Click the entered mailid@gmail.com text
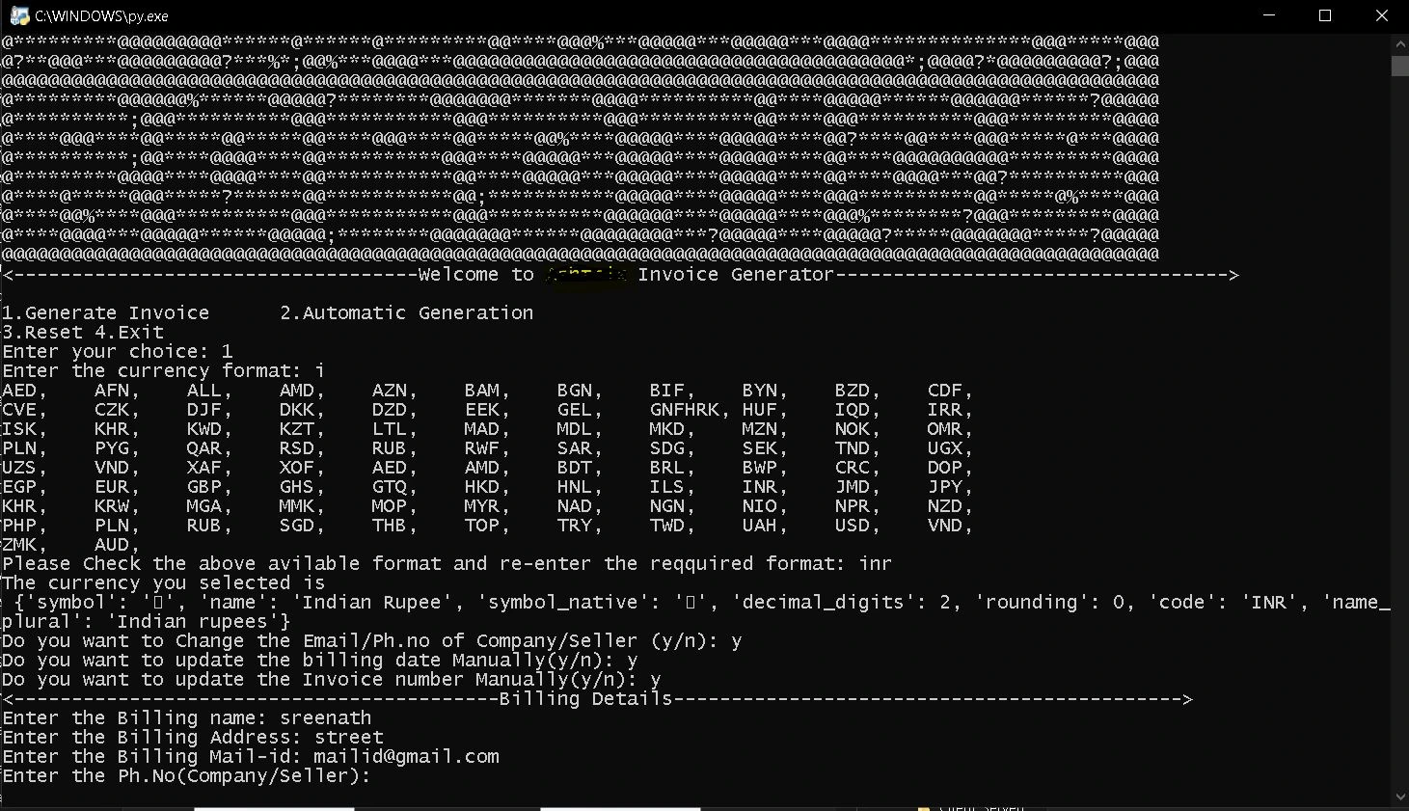Image resolution: width=1409 pixels, height=811 pixels. tap(406, 757)
